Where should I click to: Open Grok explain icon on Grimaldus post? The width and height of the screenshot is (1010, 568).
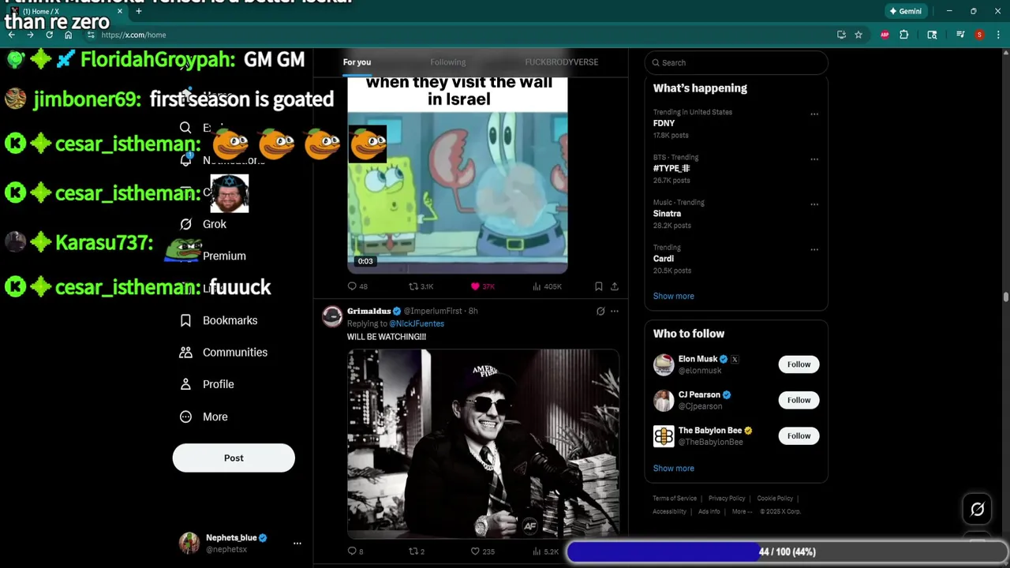600,311
